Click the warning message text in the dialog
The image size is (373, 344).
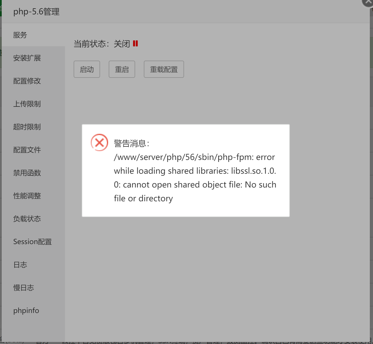tap(195, 171)
